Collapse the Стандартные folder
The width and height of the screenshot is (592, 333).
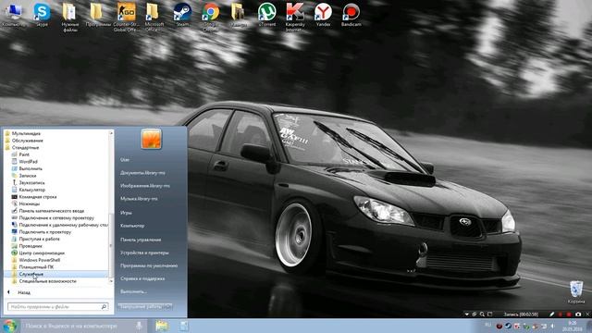point(25,148)
